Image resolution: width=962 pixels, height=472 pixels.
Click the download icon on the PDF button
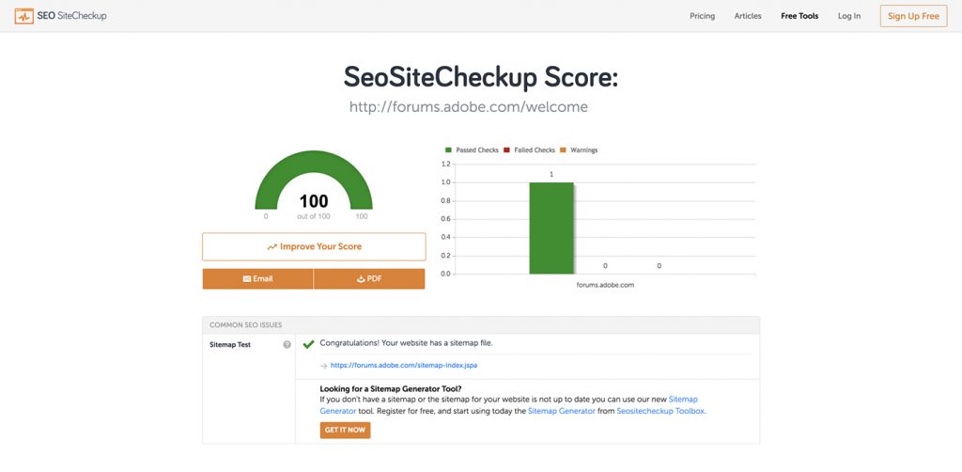361,279
